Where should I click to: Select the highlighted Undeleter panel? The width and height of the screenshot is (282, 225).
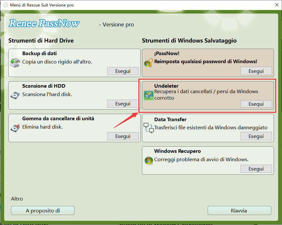[208, 95]
